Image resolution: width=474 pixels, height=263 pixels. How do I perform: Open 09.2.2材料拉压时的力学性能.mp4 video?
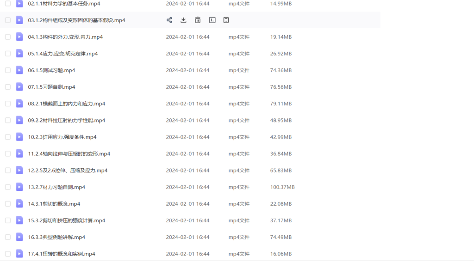(66, 120)
